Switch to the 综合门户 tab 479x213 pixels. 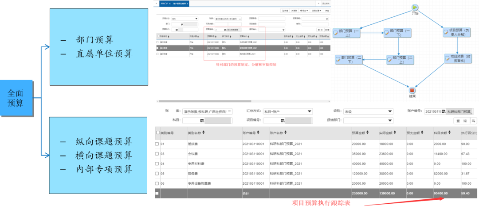(165, 4)
